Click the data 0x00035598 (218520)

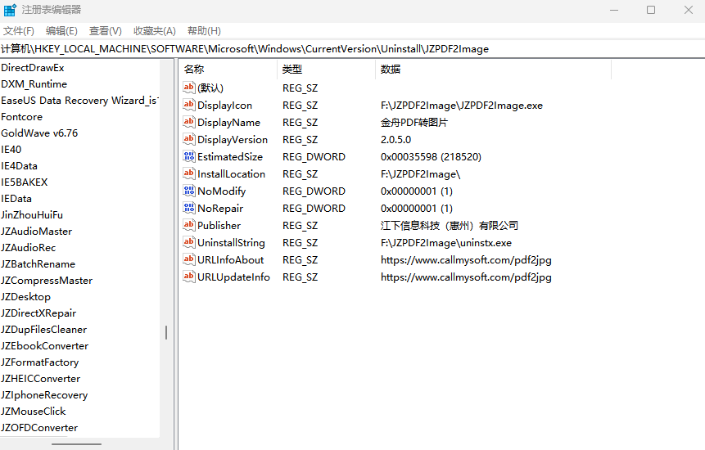[431, 157]
